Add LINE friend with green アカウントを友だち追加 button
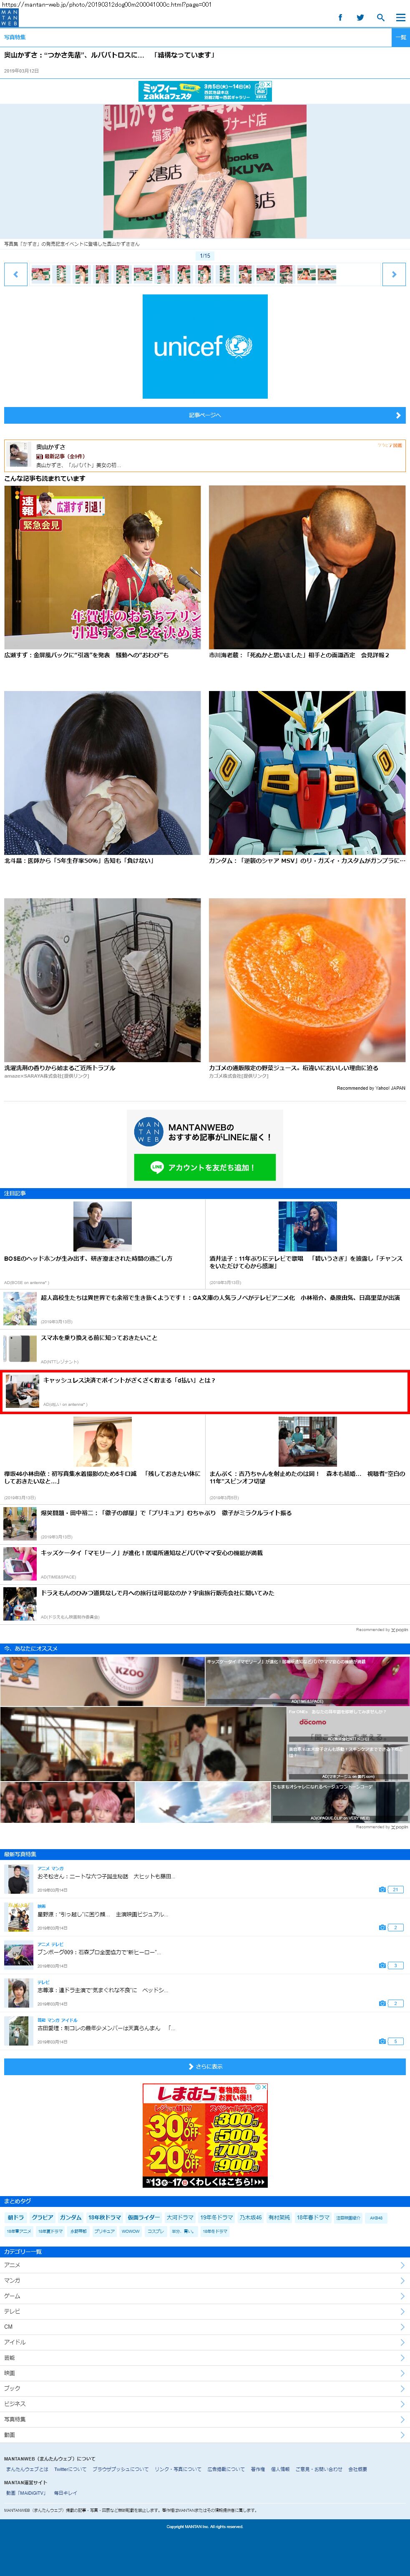 205,1167
